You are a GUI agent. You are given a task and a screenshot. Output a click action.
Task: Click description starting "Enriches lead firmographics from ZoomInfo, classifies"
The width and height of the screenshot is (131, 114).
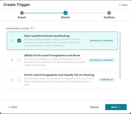pos(52,42)
